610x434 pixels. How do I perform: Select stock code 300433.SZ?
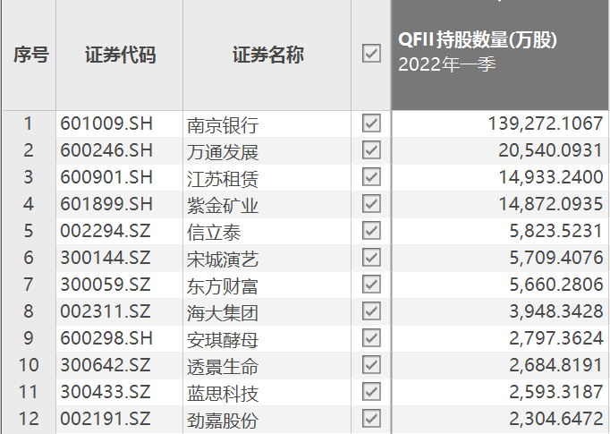tap(106, 392)
